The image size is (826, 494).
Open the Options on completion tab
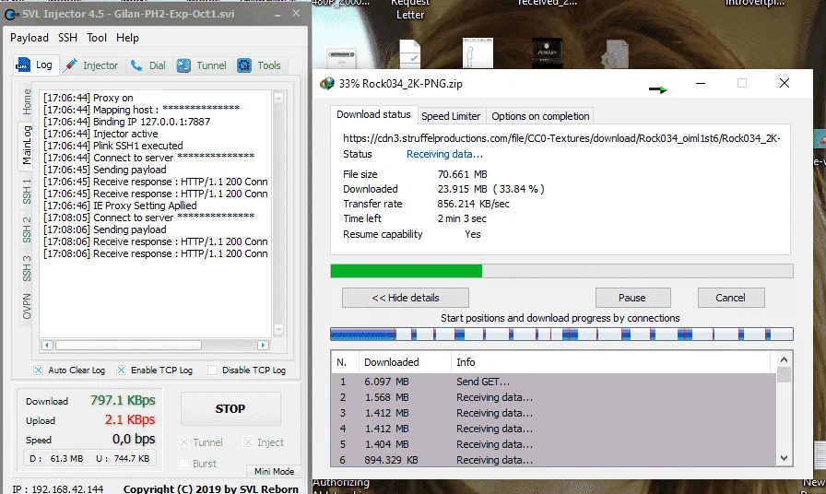[540, 116]
